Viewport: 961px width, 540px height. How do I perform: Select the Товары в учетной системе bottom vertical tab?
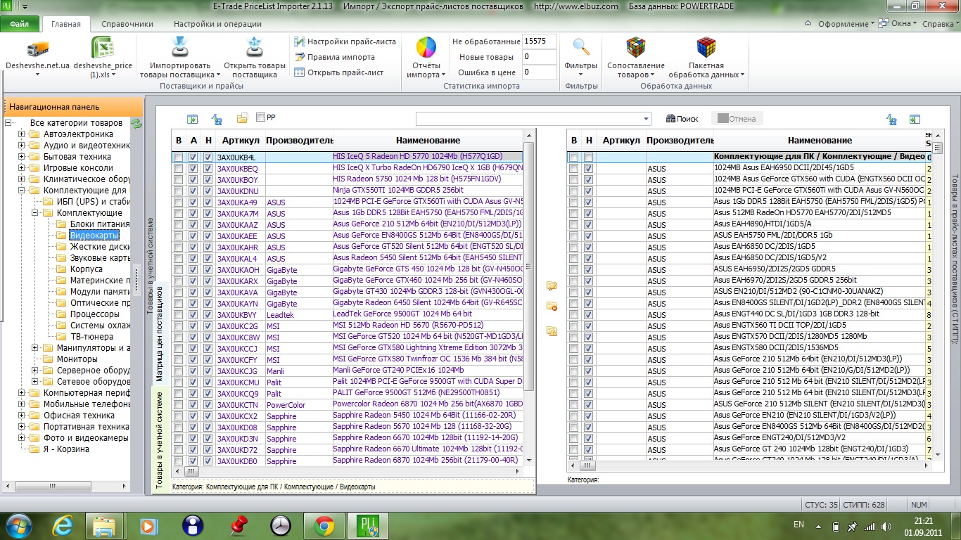point(160,441)
